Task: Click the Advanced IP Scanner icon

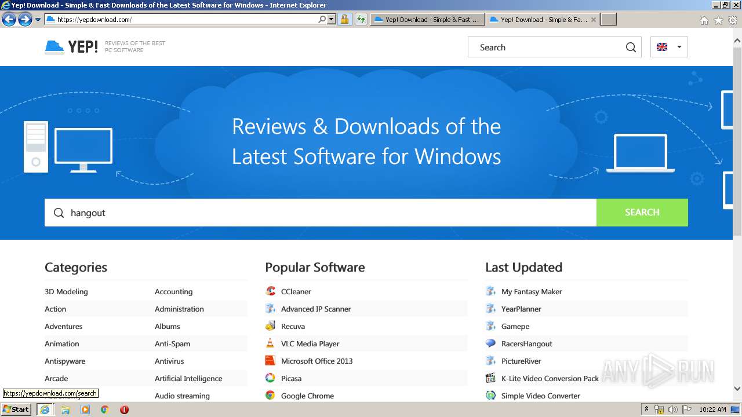Action: pyautogui.click(x=270, y=309)
